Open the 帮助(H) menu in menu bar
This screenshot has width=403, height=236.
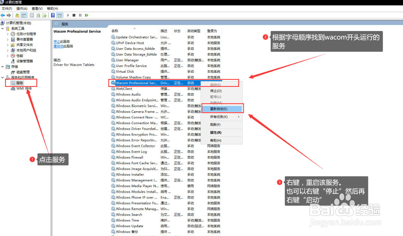click(52, 9)
